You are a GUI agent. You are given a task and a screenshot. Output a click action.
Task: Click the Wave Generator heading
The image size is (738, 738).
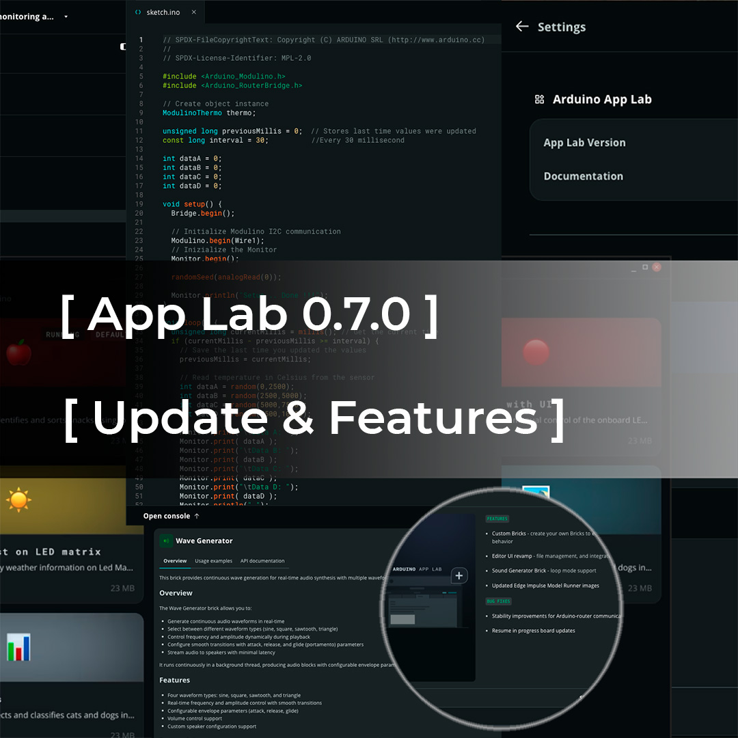tap(204, 541)
